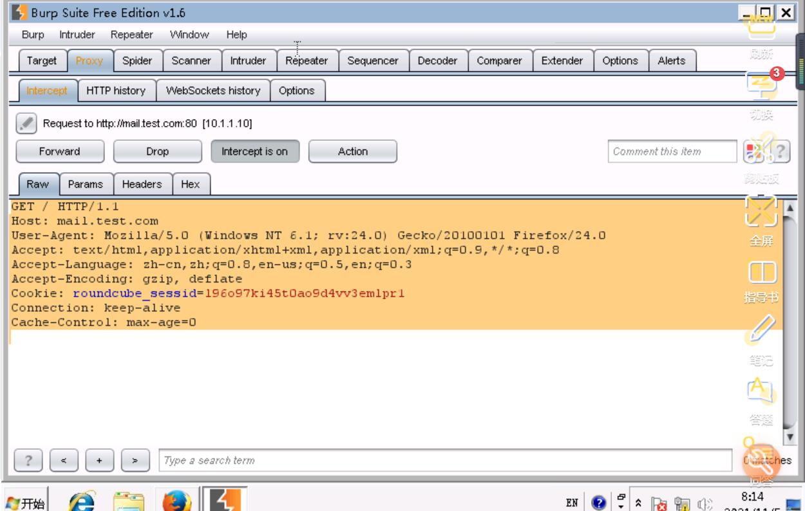The image size is (805, 511).
Task: Click the Comment this item field
Action: coord(672,152)
